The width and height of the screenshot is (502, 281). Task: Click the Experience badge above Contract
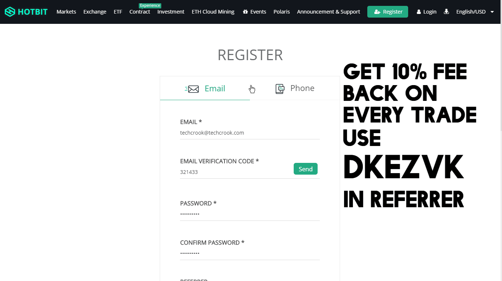pyautogui.click(x=150, y=6)
